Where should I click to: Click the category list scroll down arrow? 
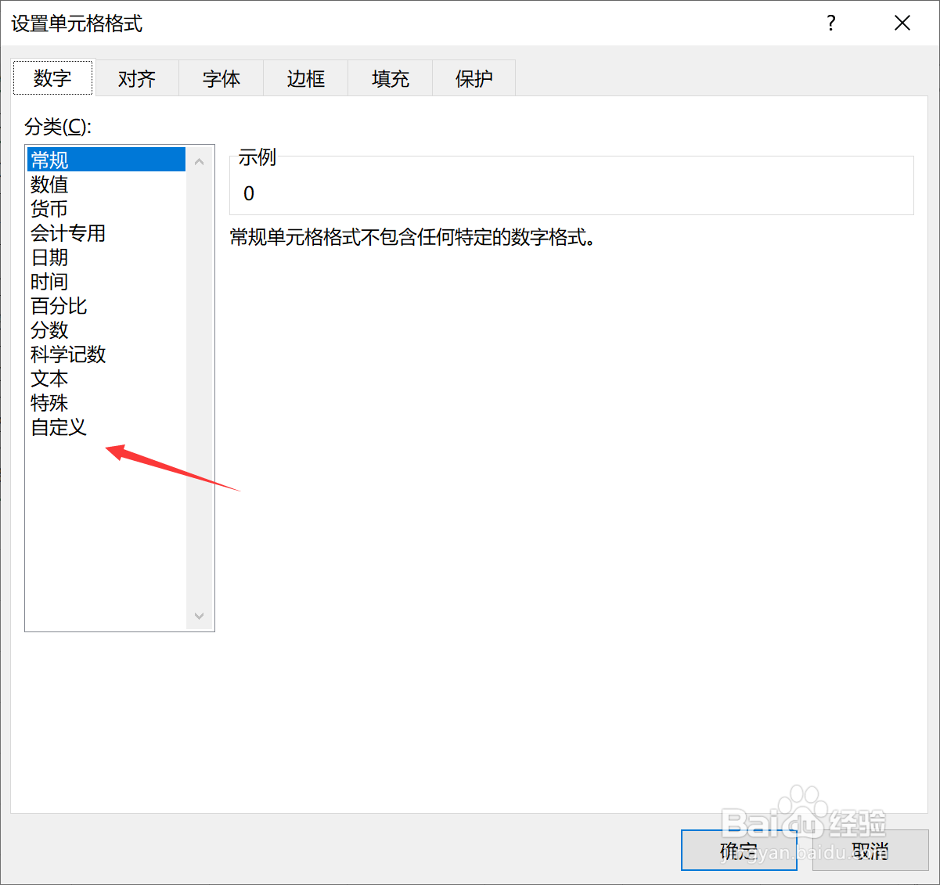click(x=199, y=616)
